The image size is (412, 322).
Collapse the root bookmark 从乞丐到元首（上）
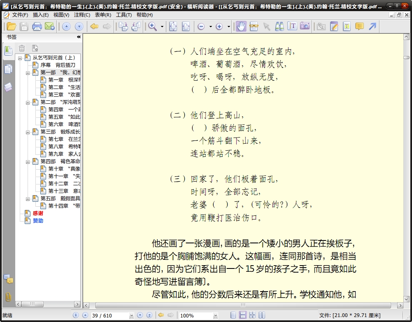tap(20, 58)
